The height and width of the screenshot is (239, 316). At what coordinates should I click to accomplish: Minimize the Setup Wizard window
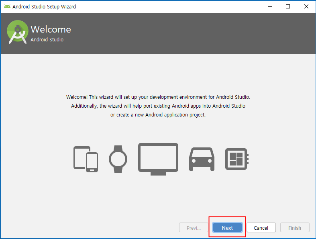click(x=270, y=6)
